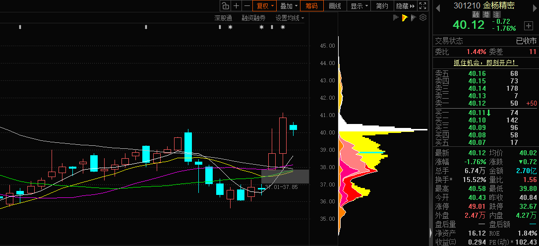
Task: Toggle the chart lock icon
Action: [x=225, y=6]
